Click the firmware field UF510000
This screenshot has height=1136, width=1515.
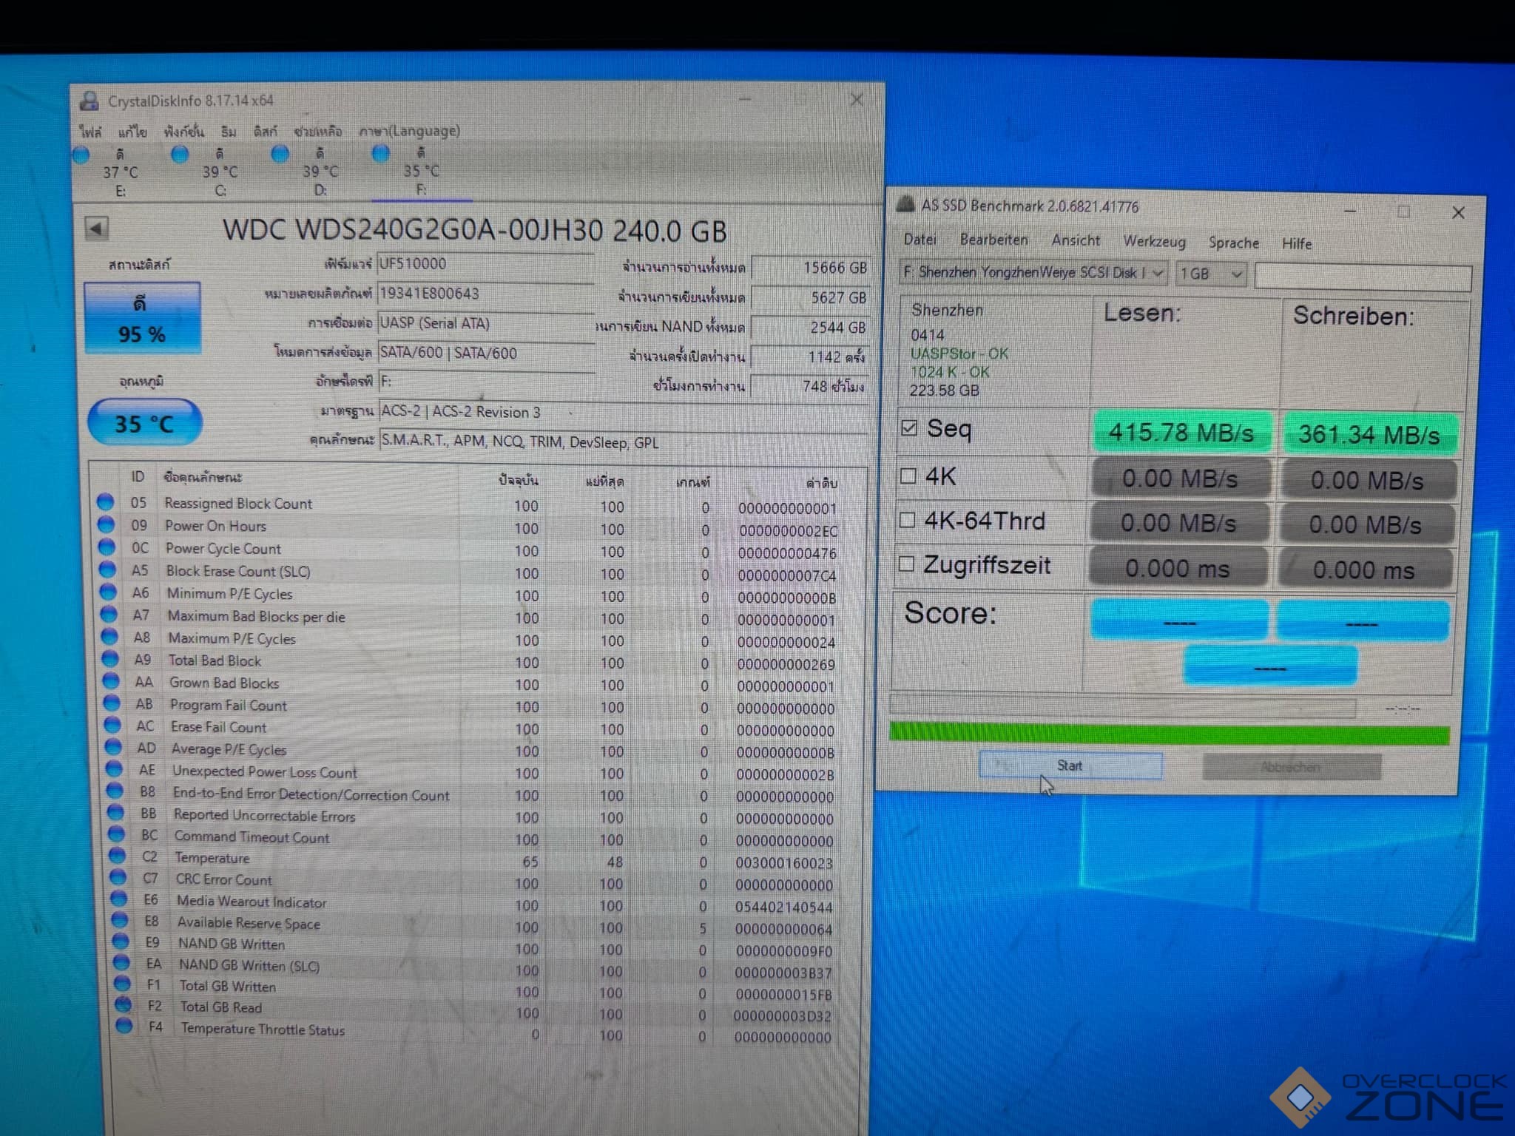point(485,264)
